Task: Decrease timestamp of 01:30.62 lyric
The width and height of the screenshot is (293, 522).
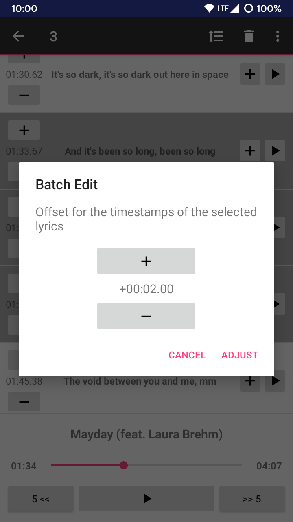Action: pos(24,95)
